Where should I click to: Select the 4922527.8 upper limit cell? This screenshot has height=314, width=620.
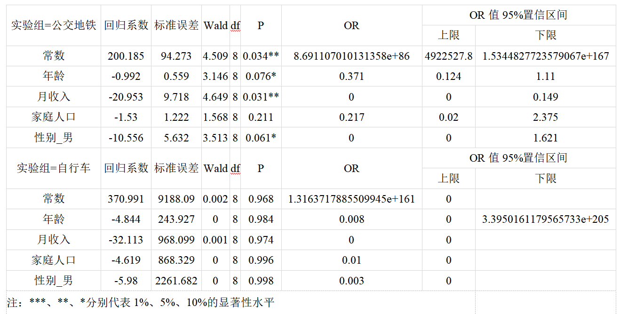448,56
